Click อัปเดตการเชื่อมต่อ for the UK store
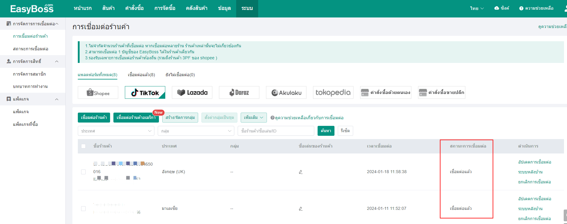Image resolution: width=567 pixels, height=224 pixels. click(x=535, y=162)
